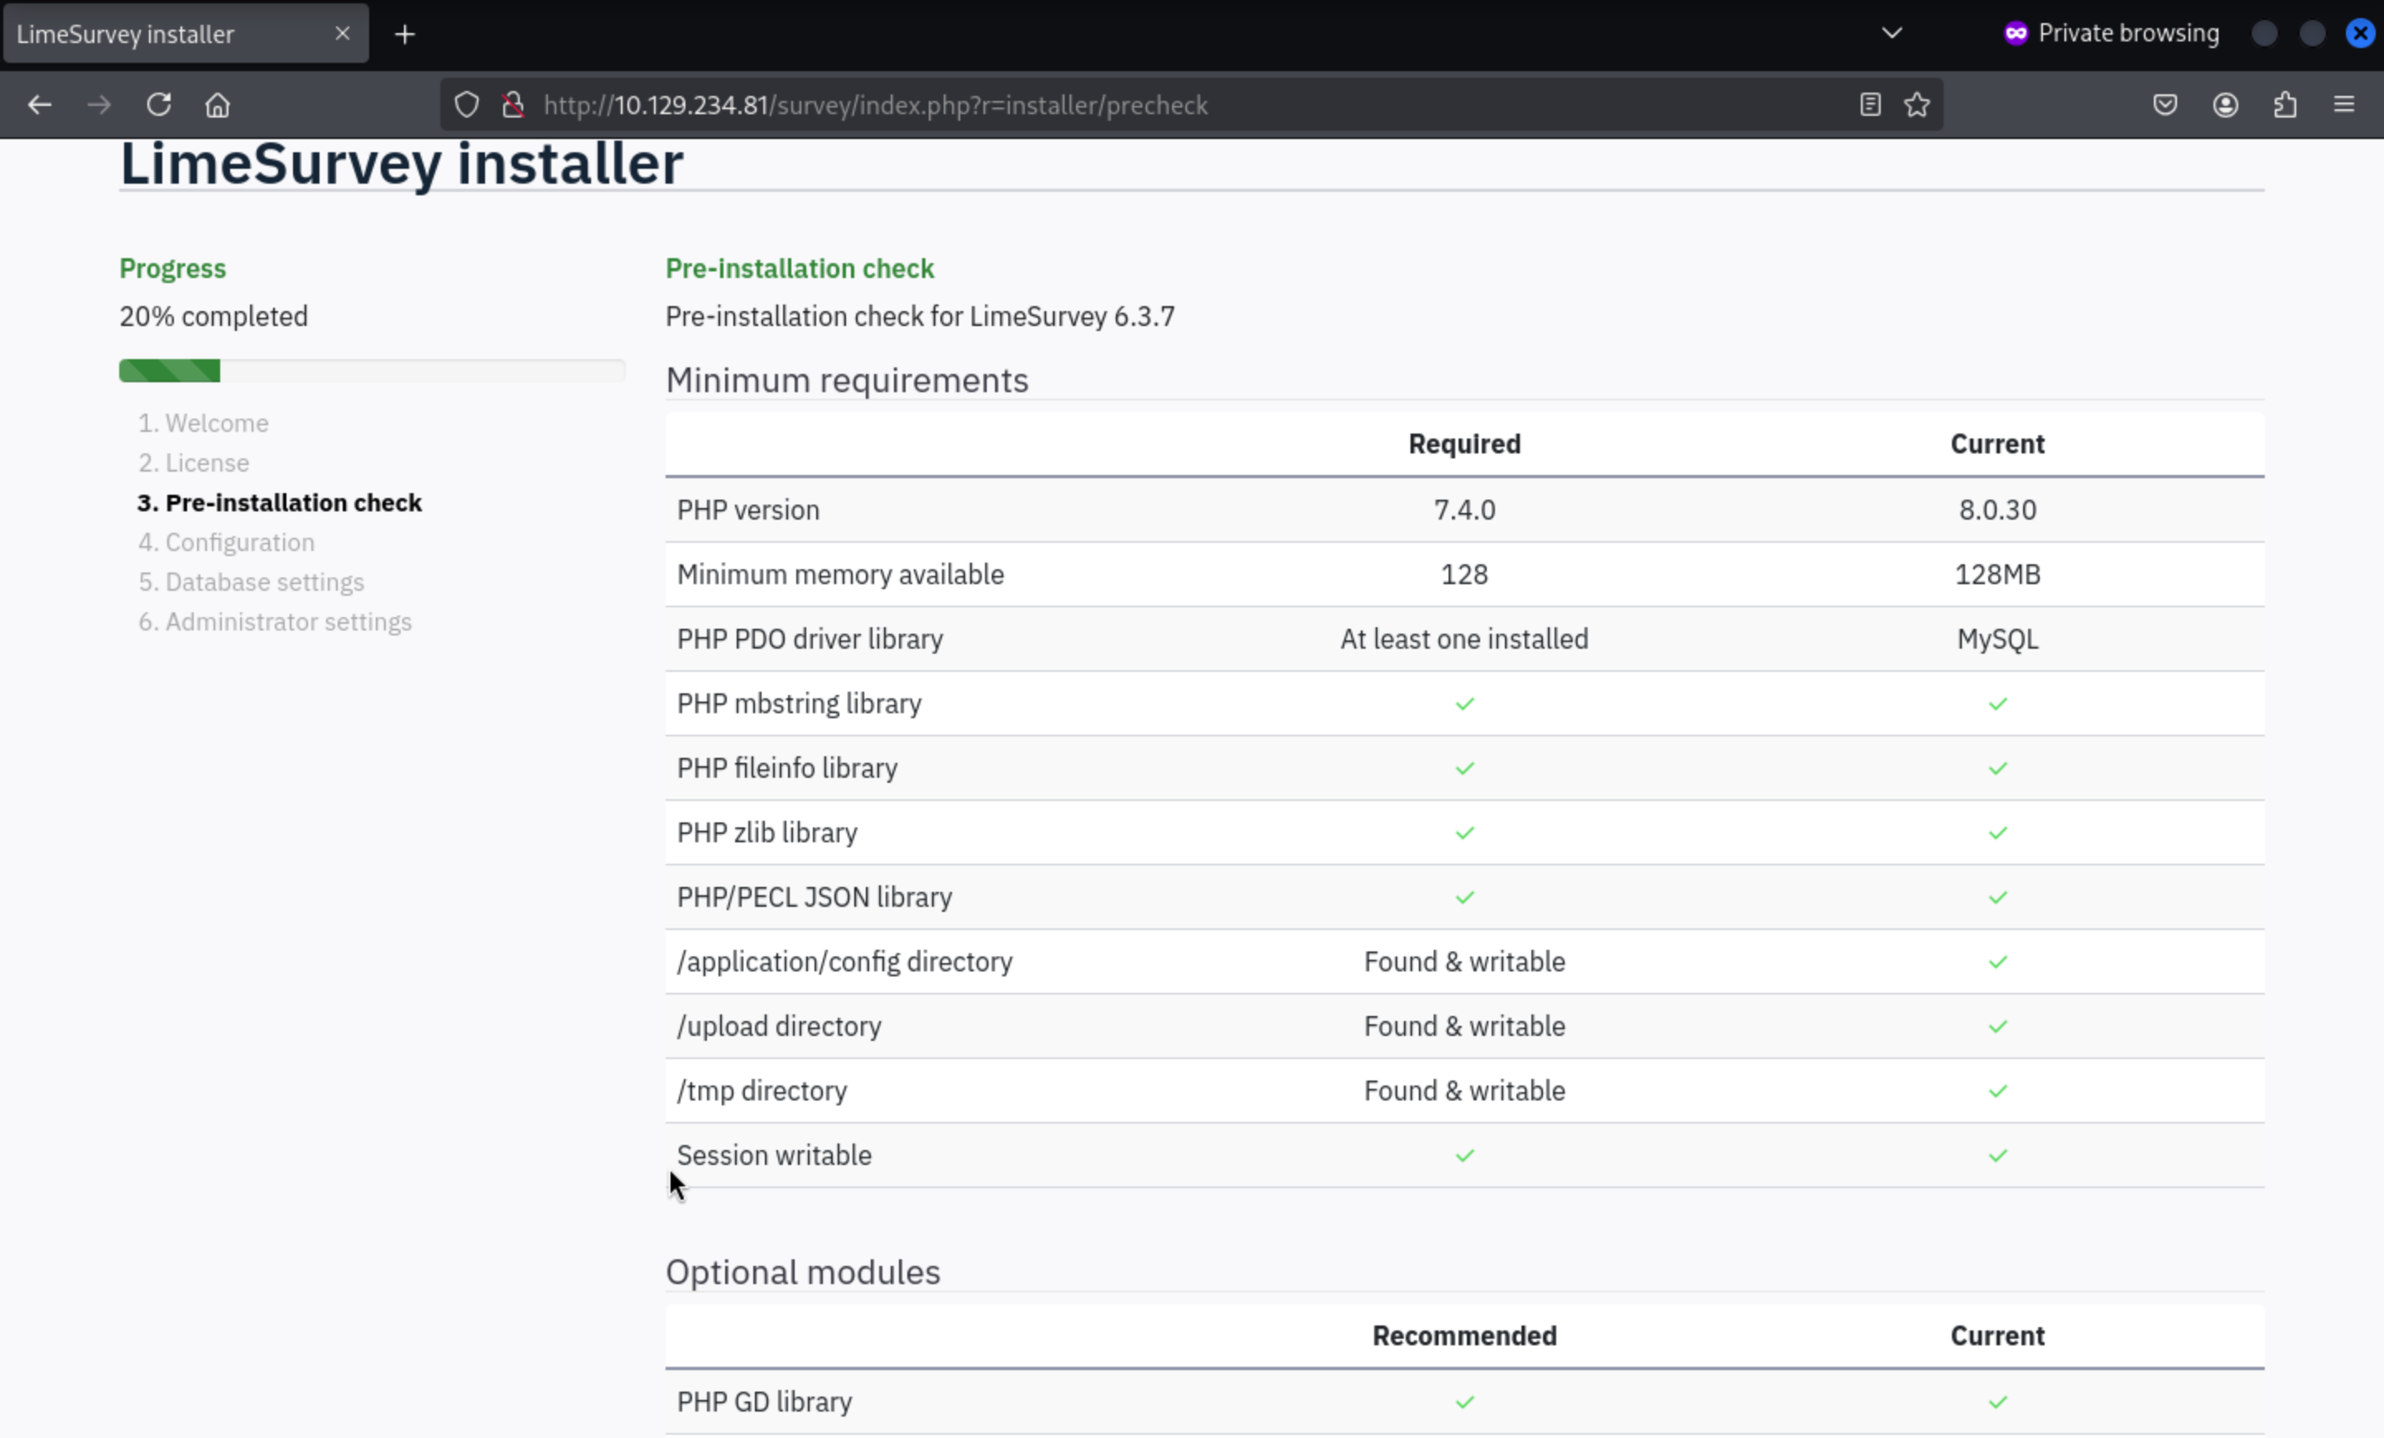Open the extensions puzzle icon
This screenshot has height=1438, width=2384.
tap(2285, 104)
